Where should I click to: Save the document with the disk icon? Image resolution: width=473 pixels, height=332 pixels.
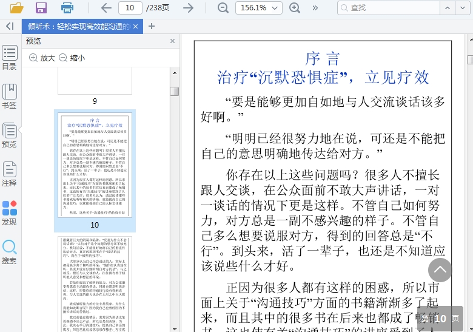[41, 8]
